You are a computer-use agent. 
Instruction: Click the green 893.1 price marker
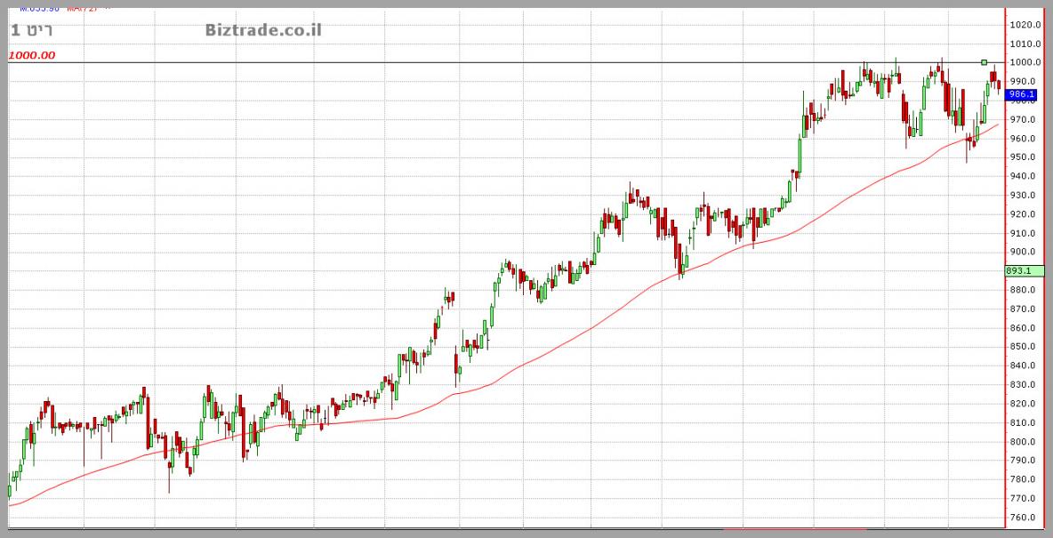1018,271
